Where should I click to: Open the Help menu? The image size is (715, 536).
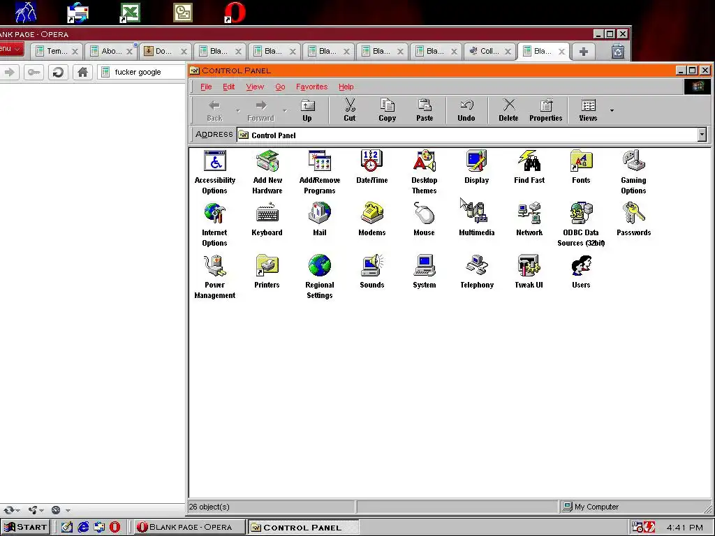pos(346,87)
